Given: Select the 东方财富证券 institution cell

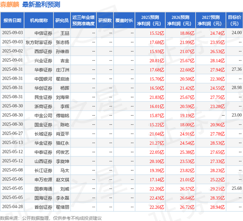Looking at the screenshot, I should 39,42.
